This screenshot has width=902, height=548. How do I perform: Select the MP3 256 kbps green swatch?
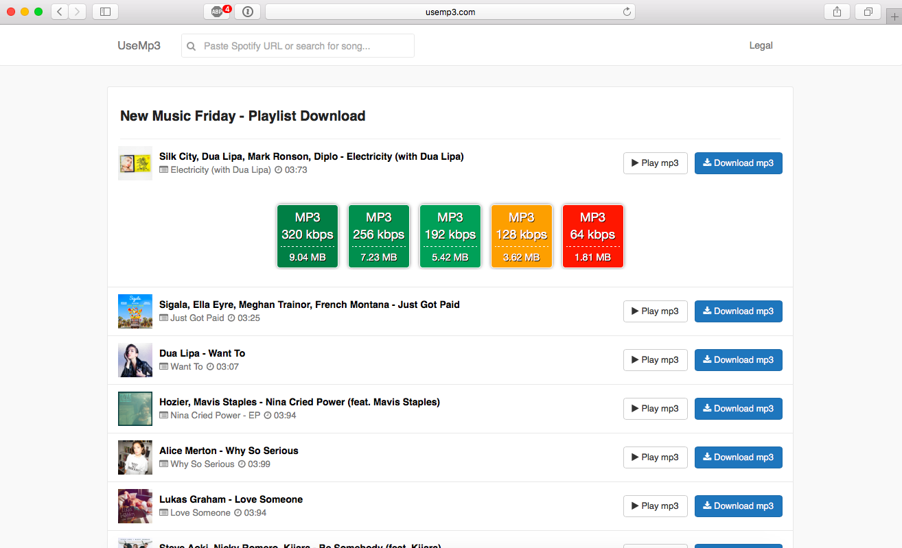(378, 236)
